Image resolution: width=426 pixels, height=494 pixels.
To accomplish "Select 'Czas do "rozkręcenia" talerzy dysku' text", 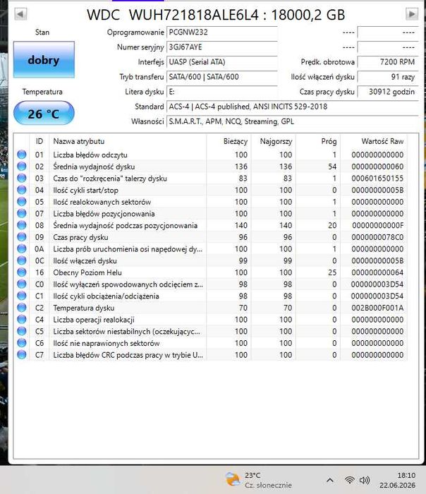I will [110, 179].
